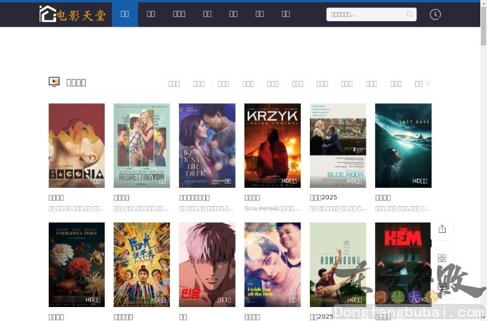Click the grid icon on right sidebar
This screenshot has width=487, height=321.
pos(442,258)
